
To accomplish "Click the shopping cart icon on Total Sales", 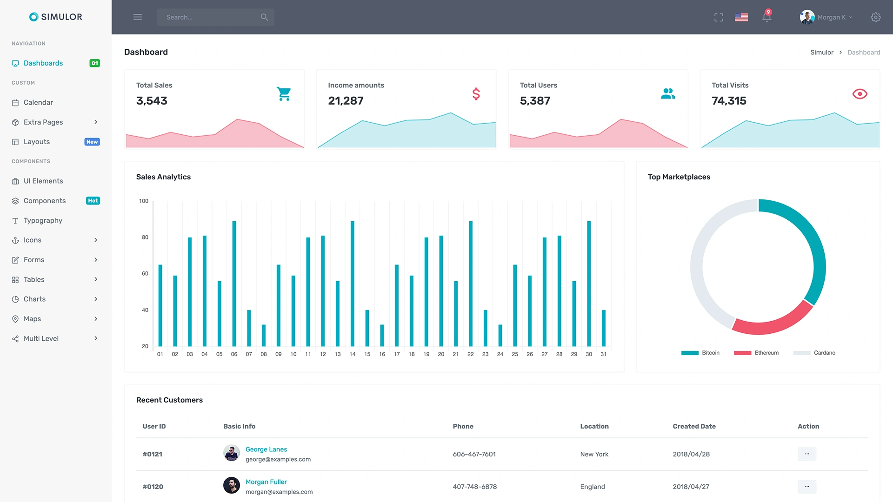I will pos(284,93).
